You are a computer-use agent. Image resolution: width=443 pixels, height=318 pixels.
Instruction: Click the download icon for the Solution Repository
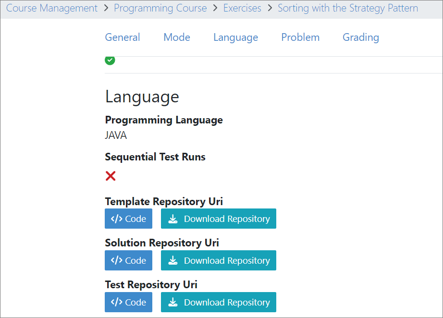tap(172, 260)
